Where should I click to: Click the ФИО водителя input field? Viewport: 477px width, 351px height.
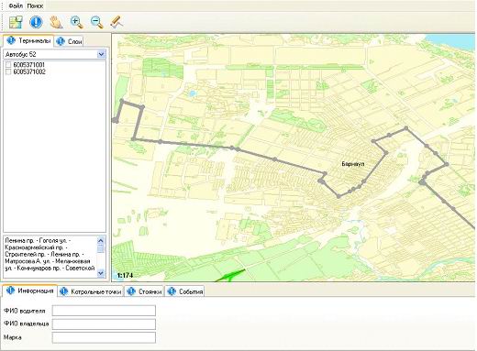[x=104, y=311]
